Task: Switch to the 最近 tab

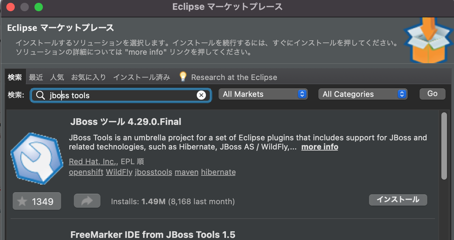Action: (x=36, y=77)
